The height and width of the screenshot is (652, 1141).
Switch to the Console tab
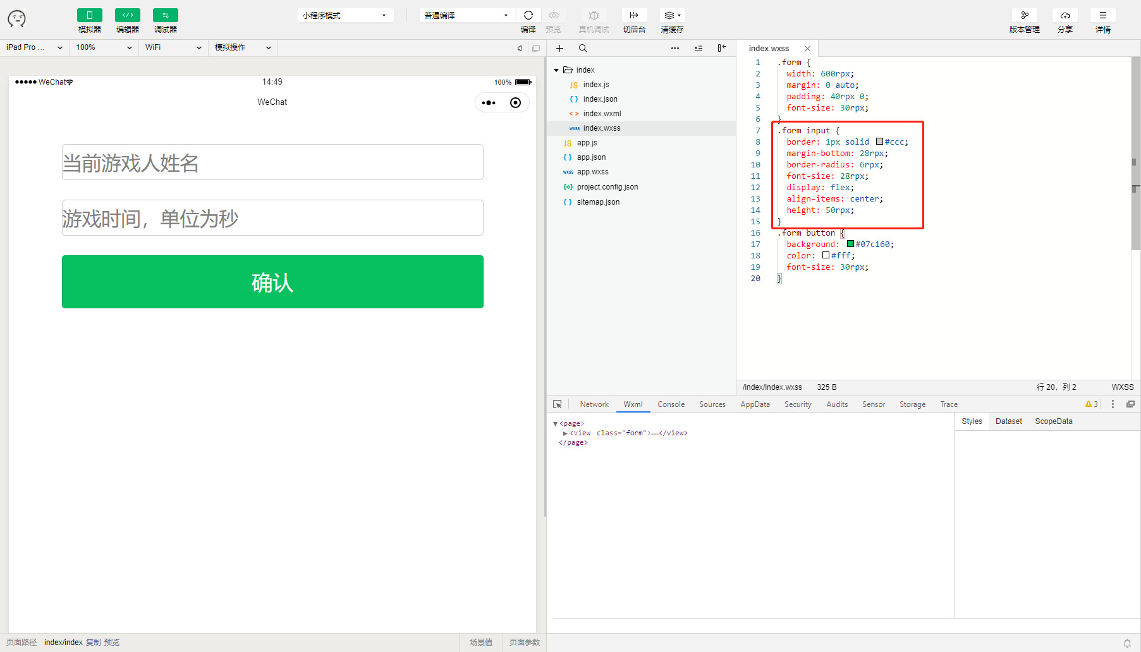(671, 404)
